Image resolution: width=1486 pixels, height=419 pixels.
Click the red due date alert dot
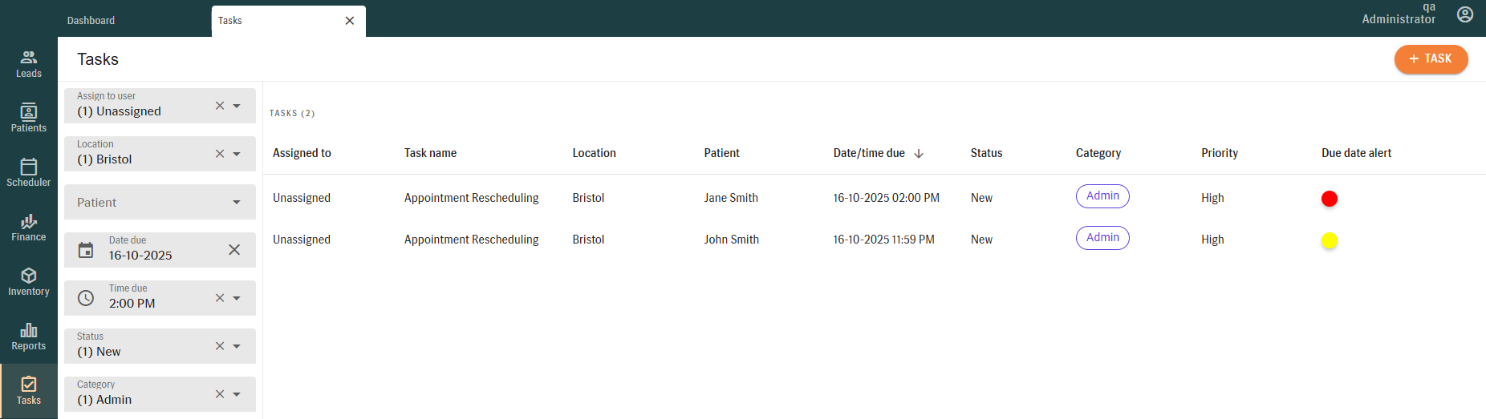pos(1330,199)
